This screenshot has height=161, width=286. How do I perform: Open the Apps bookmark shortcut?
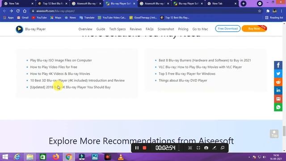point(8,18)
